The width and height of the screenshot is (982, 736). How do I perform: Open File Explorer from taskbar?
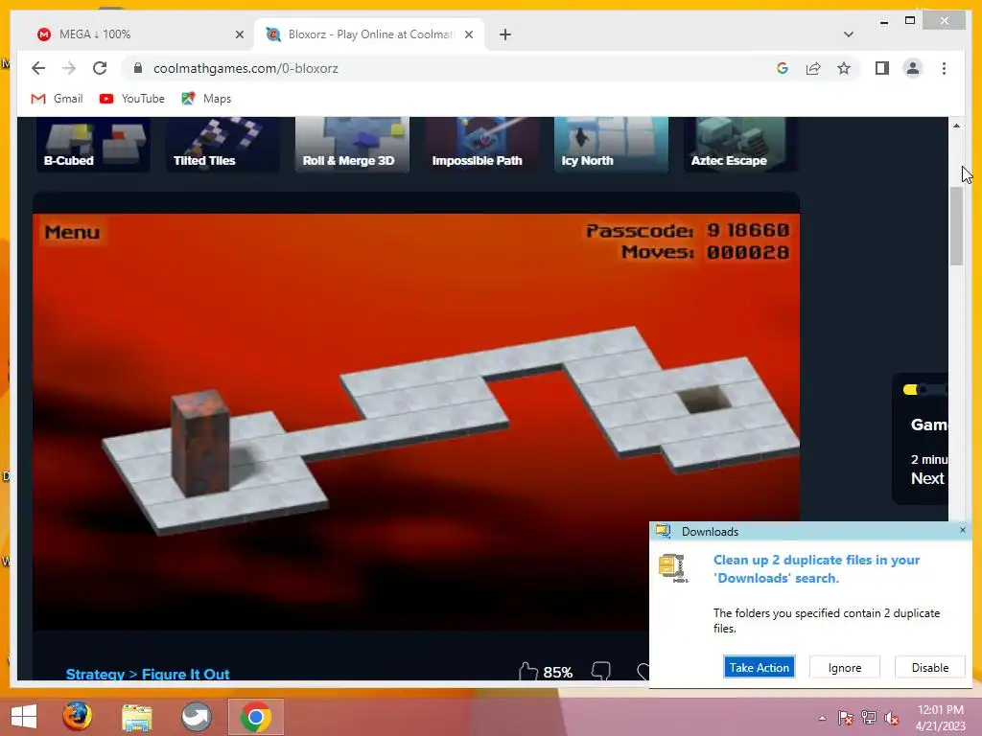(136, 717)
